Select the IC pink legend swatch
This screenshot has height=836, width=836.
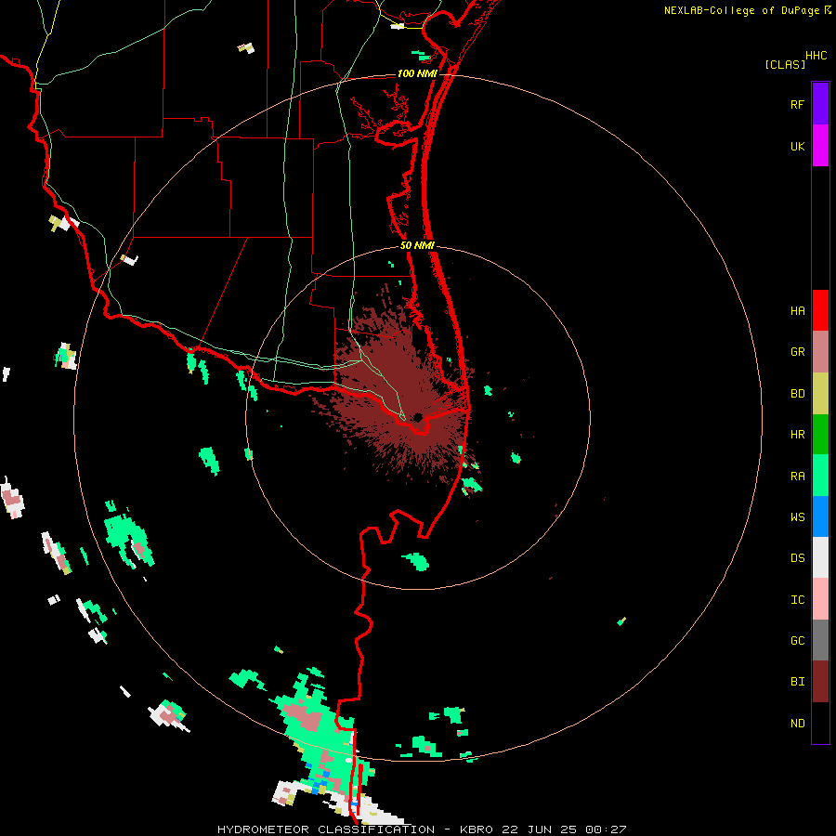point(820,599)
